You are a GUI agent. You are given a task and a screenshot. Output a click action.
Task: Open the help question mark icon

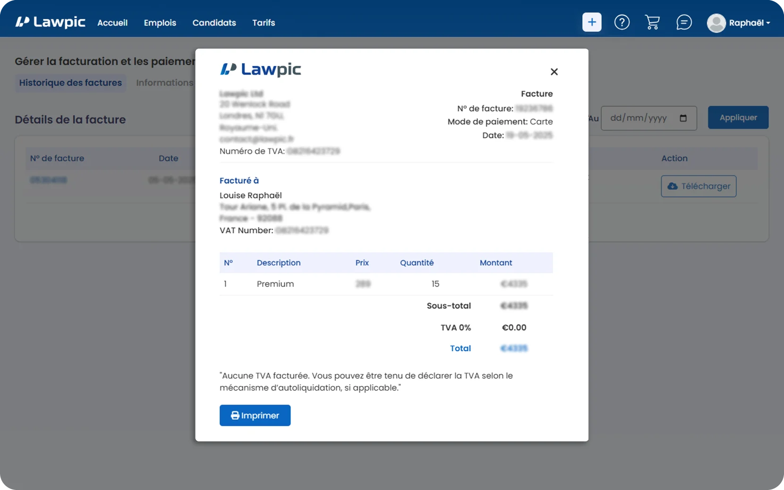622,22
